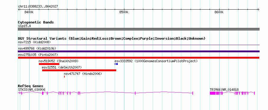
Task: Click the nsv471747 (Hinds2006) label
Action: pos(83,74)
